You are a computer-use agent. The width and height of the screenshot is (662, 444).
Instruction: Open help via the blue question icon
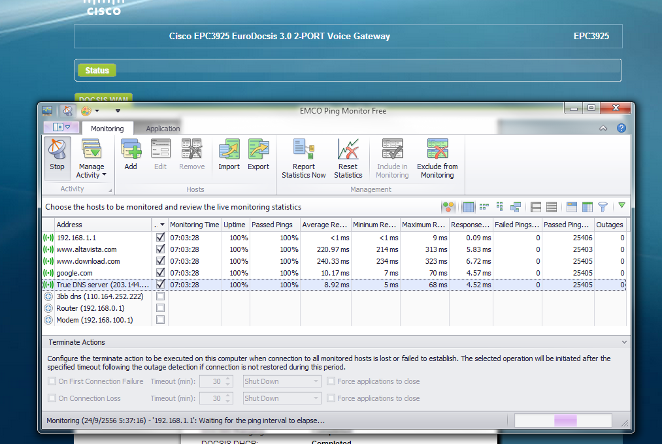[621, 128]
